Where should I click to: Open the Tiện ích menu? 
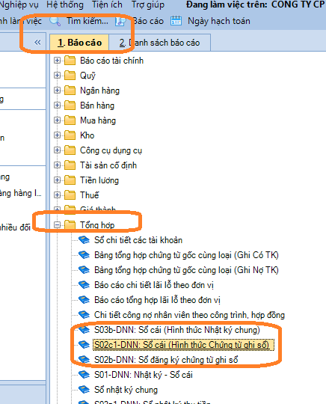coord(107,5)
